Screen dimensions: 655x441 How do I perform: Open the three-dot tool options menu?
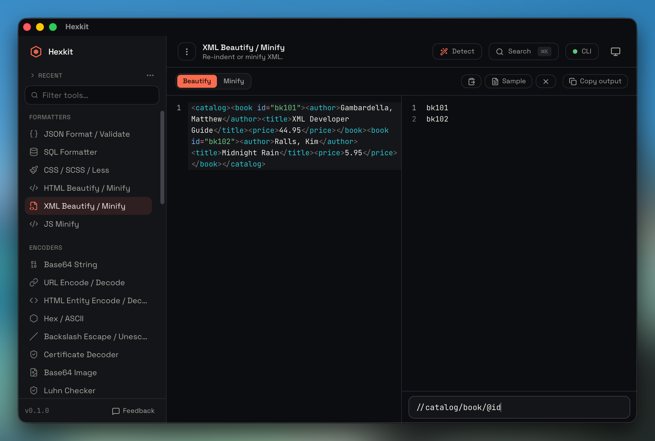(x=187, y=51)
